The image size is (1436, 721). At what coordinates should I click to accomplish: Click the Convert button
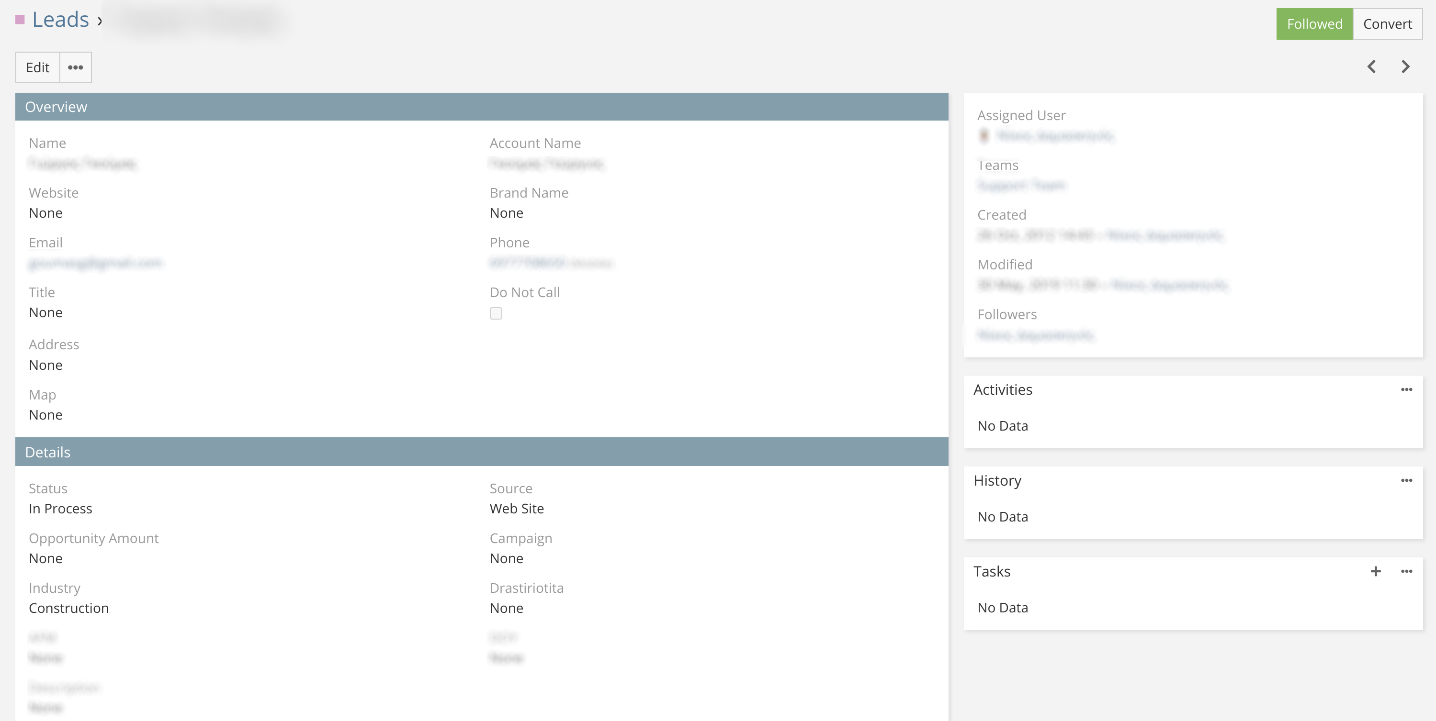1387,24
